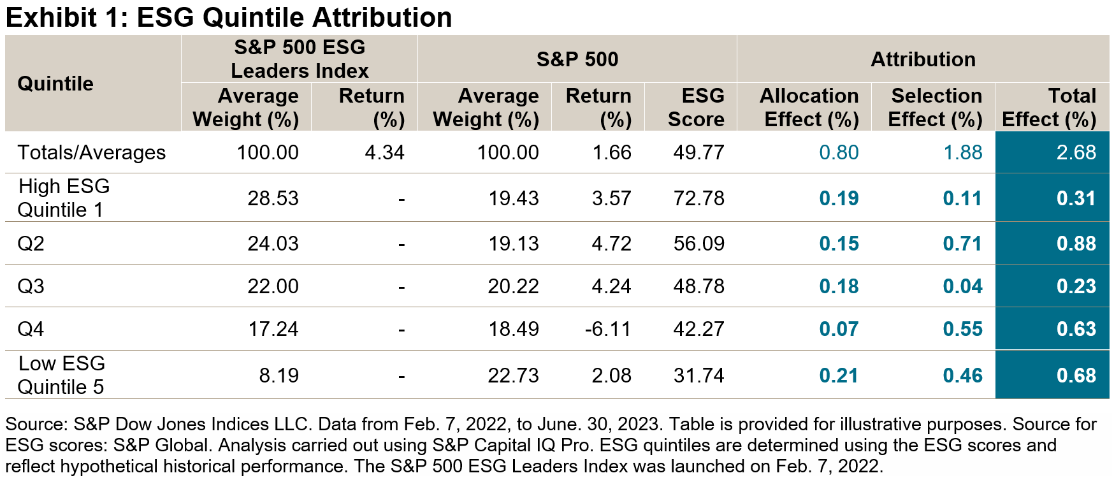Click the Low ESG Quintile 5 label
This screenshot has height=480, width=1114.
coord(61,375)
